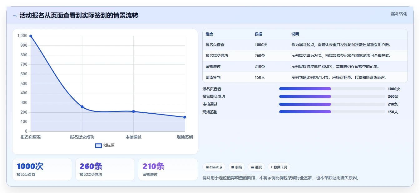Click the 210条 value beside the progress bar
Viewport: 420px width, 193px height.
pyautogui.click(x=393, y=104)
